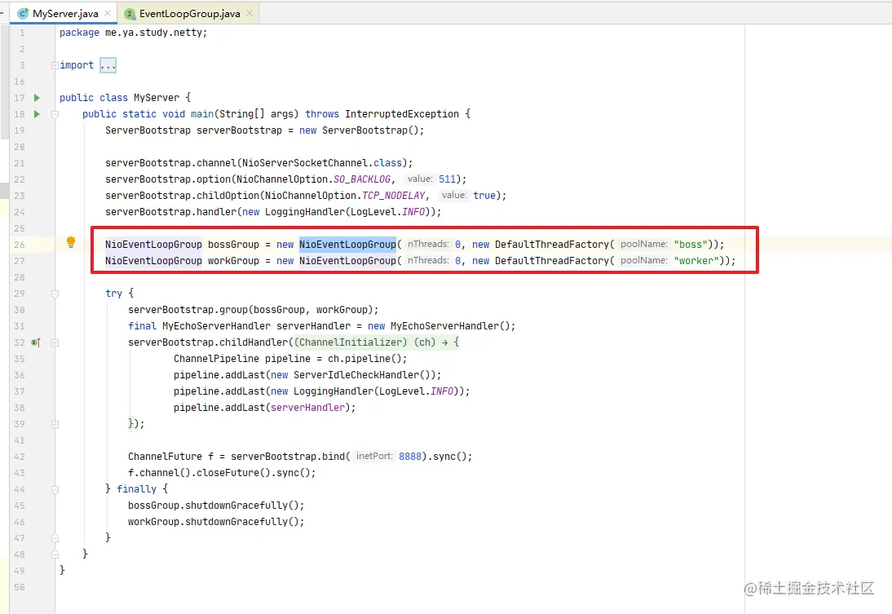Open the yellow lightbulb intention actions
This screenshot has width=892, height=614.
(x=71, y=242)
